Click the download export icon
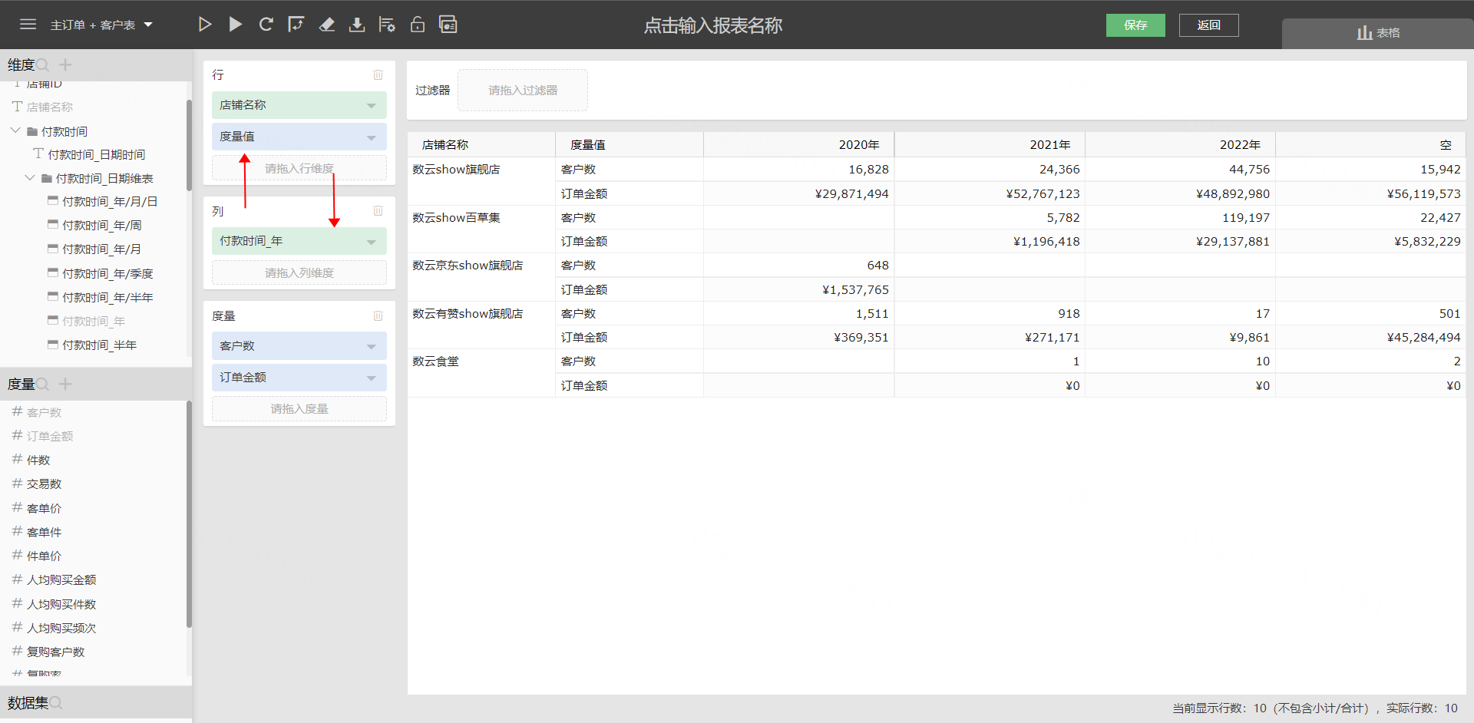This screenshot has width=1474, height=723. [357, 25]
